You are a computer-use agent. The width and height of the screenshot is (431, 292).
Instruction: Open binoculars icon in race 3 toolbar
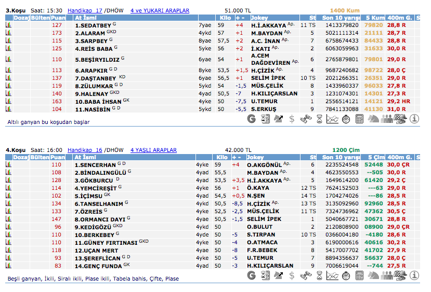[306, 119]
